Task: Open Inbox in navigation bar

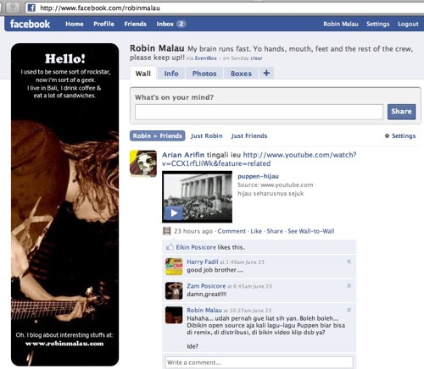Action: [165, 24]
